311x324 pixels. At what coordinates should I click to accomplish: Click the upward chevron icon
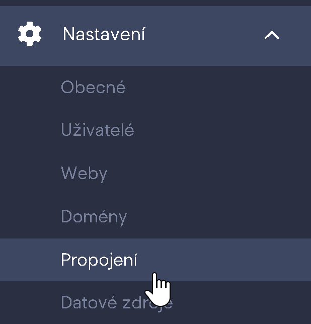[x=272, y=35]
